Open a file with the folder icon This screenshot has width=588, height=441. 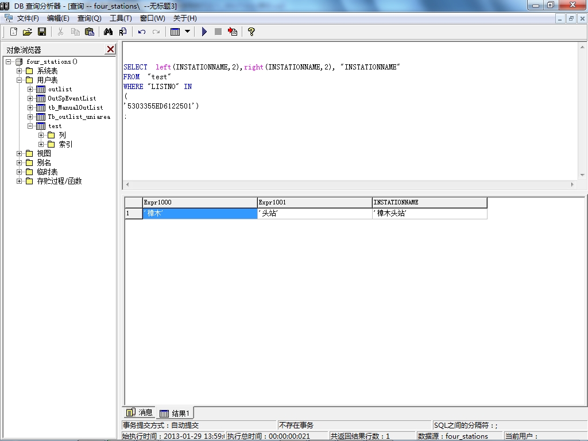(x=27, y=32)
